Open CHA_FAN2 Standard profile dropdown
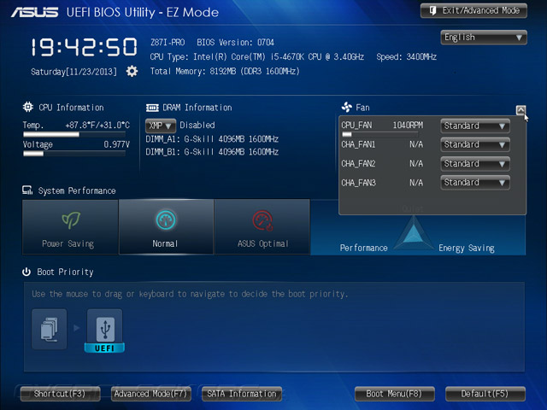This screenshot has height=410, width=547. 475,163
